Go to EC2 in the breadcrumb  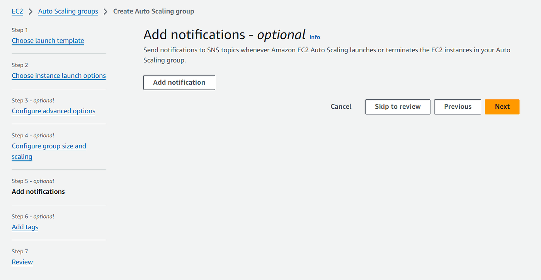[x=17, y=12]
